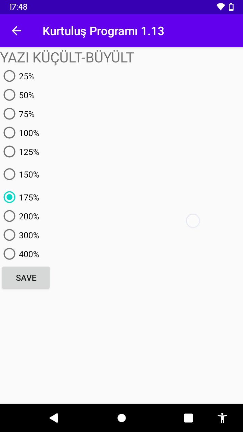The height and width of the screenshot is (432, 243).
Task: Choose the 200% text size option
Action: 9,216
